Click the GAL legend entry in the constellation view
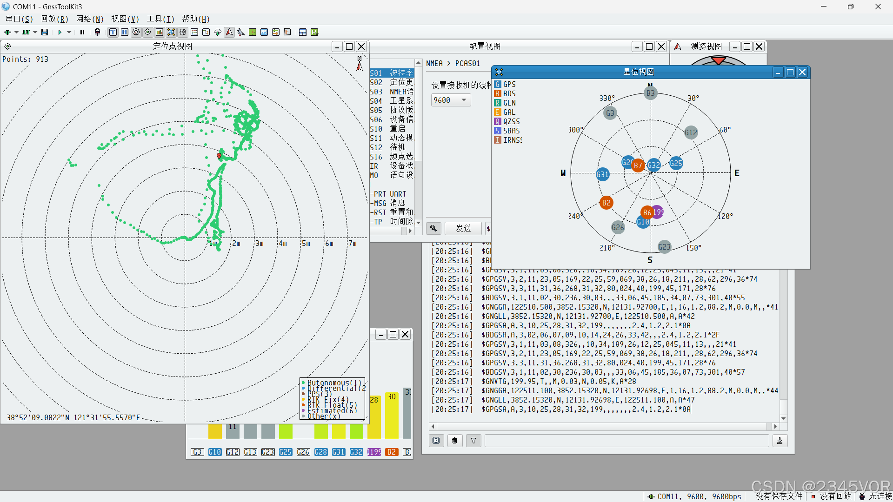 [505, 112]
